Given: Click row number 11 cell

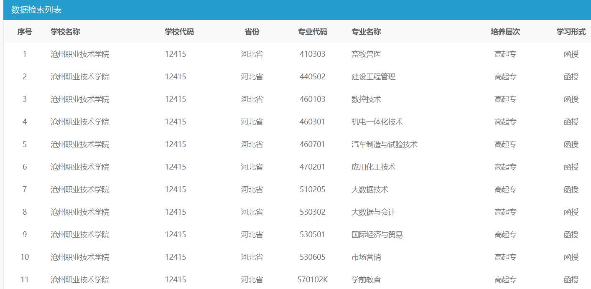Looking at the screenshot, I should tap(25, 280).
